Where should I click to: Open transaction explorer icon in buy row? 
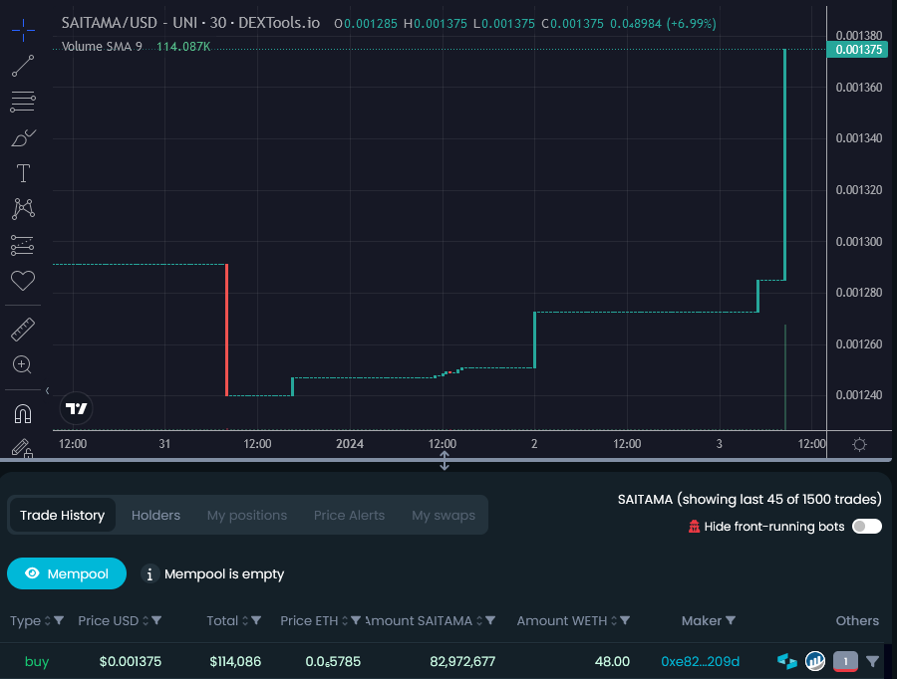pyautogui.click(x=787, y=661)
